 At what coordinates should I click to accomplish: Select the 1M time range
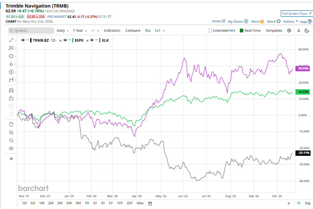[42, 203]
